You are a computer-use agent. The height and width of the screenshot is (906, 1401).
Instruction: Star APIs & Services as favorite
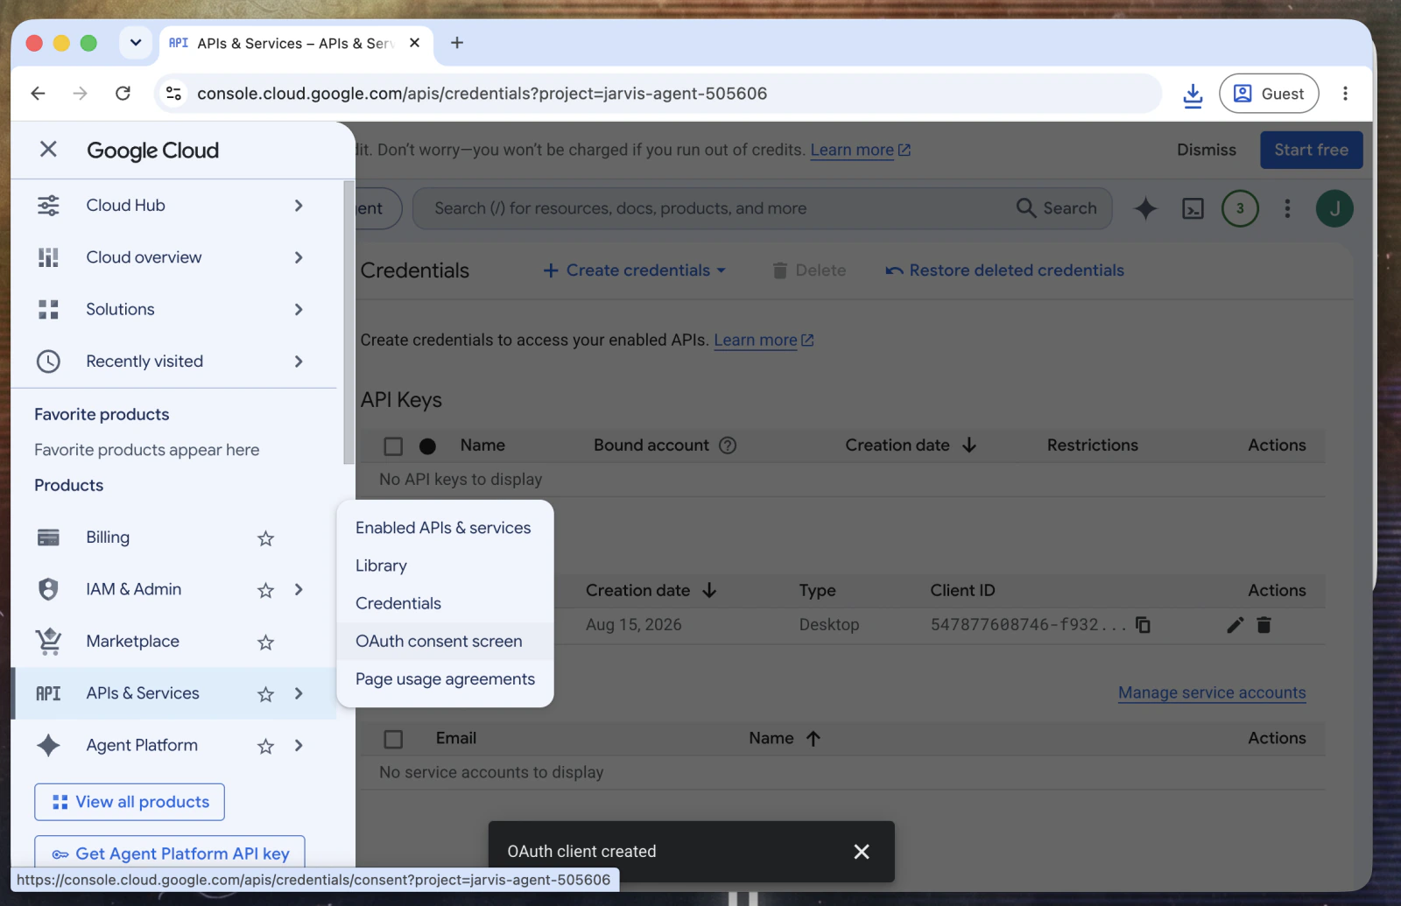(265, 694)
